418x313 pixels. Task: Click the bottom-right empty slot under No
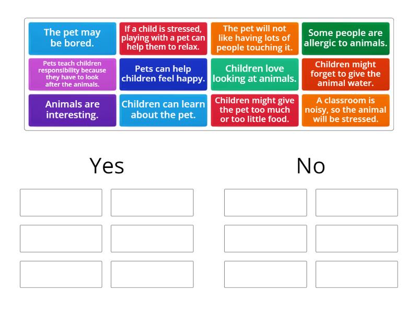click(357, 274)
